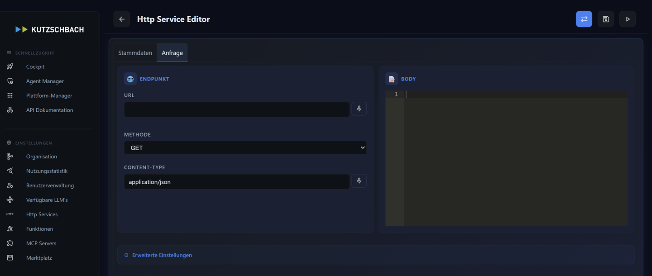
Task: Click the microphone button beside Content-Type field
Action: (360, 181)
